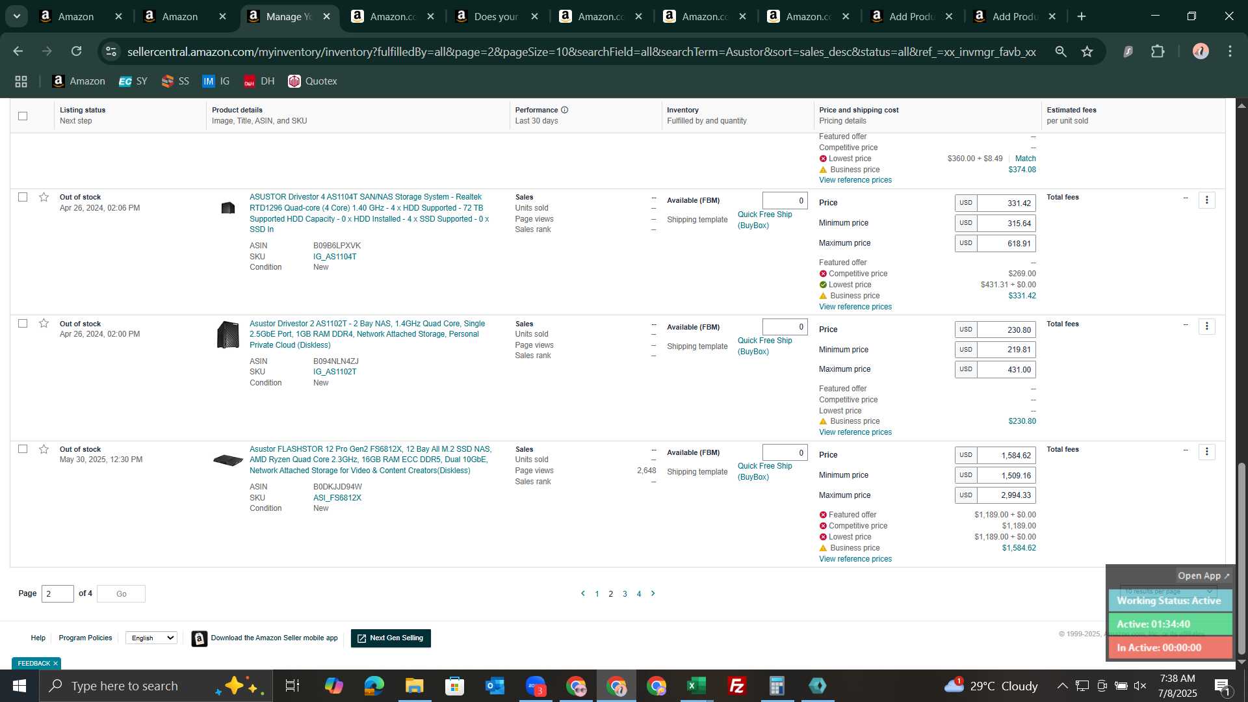The height and width of the screenshot is (702, 1248).
Task: Click Match next to lowest price $360.00
Action: 1025,159
